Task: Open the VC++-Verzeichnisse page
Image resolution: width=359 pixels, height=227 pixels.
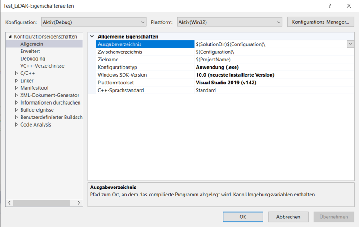Action: point(42,66)
